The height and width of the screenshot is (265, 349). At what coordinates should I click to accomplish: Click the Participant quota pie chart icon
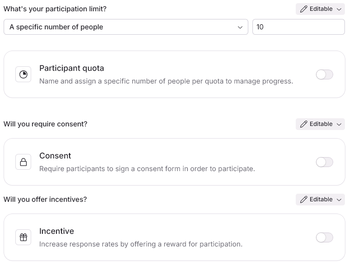click(x=23, y=74)
